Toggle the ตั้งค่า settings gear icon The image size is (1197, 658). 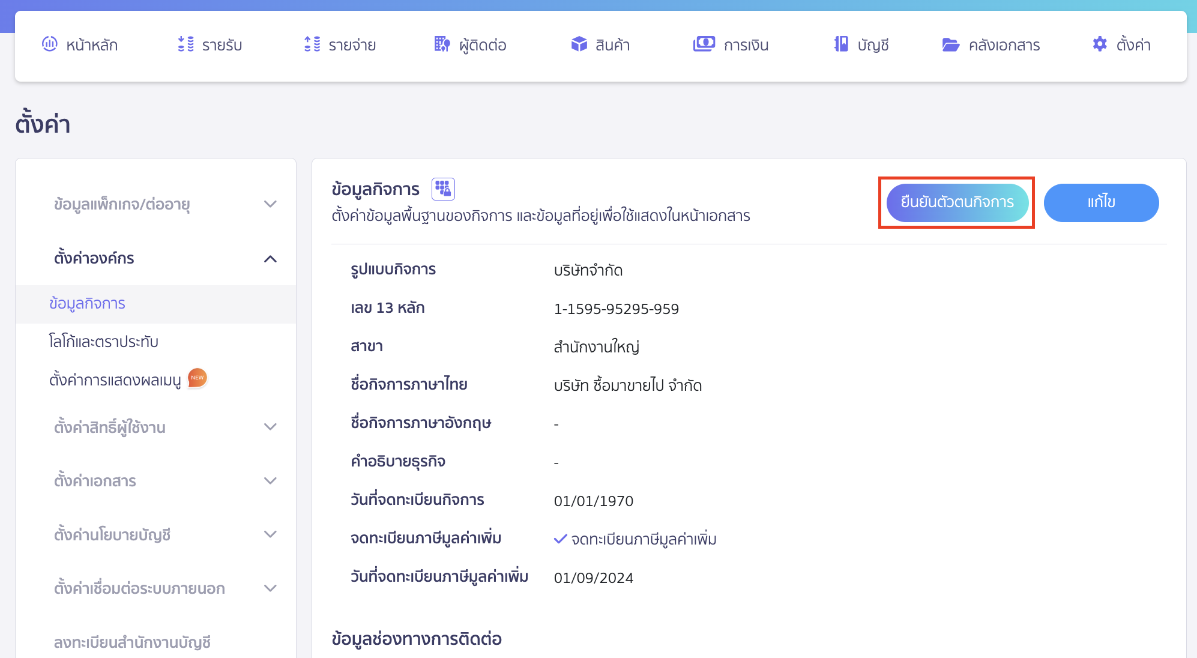tap(1099, 44)
